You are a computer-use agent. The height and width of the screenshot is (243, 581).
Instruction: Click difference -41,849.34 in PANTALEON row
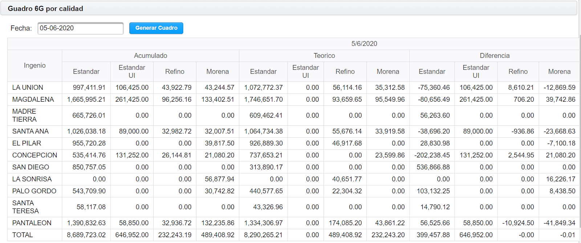[560, 223]
